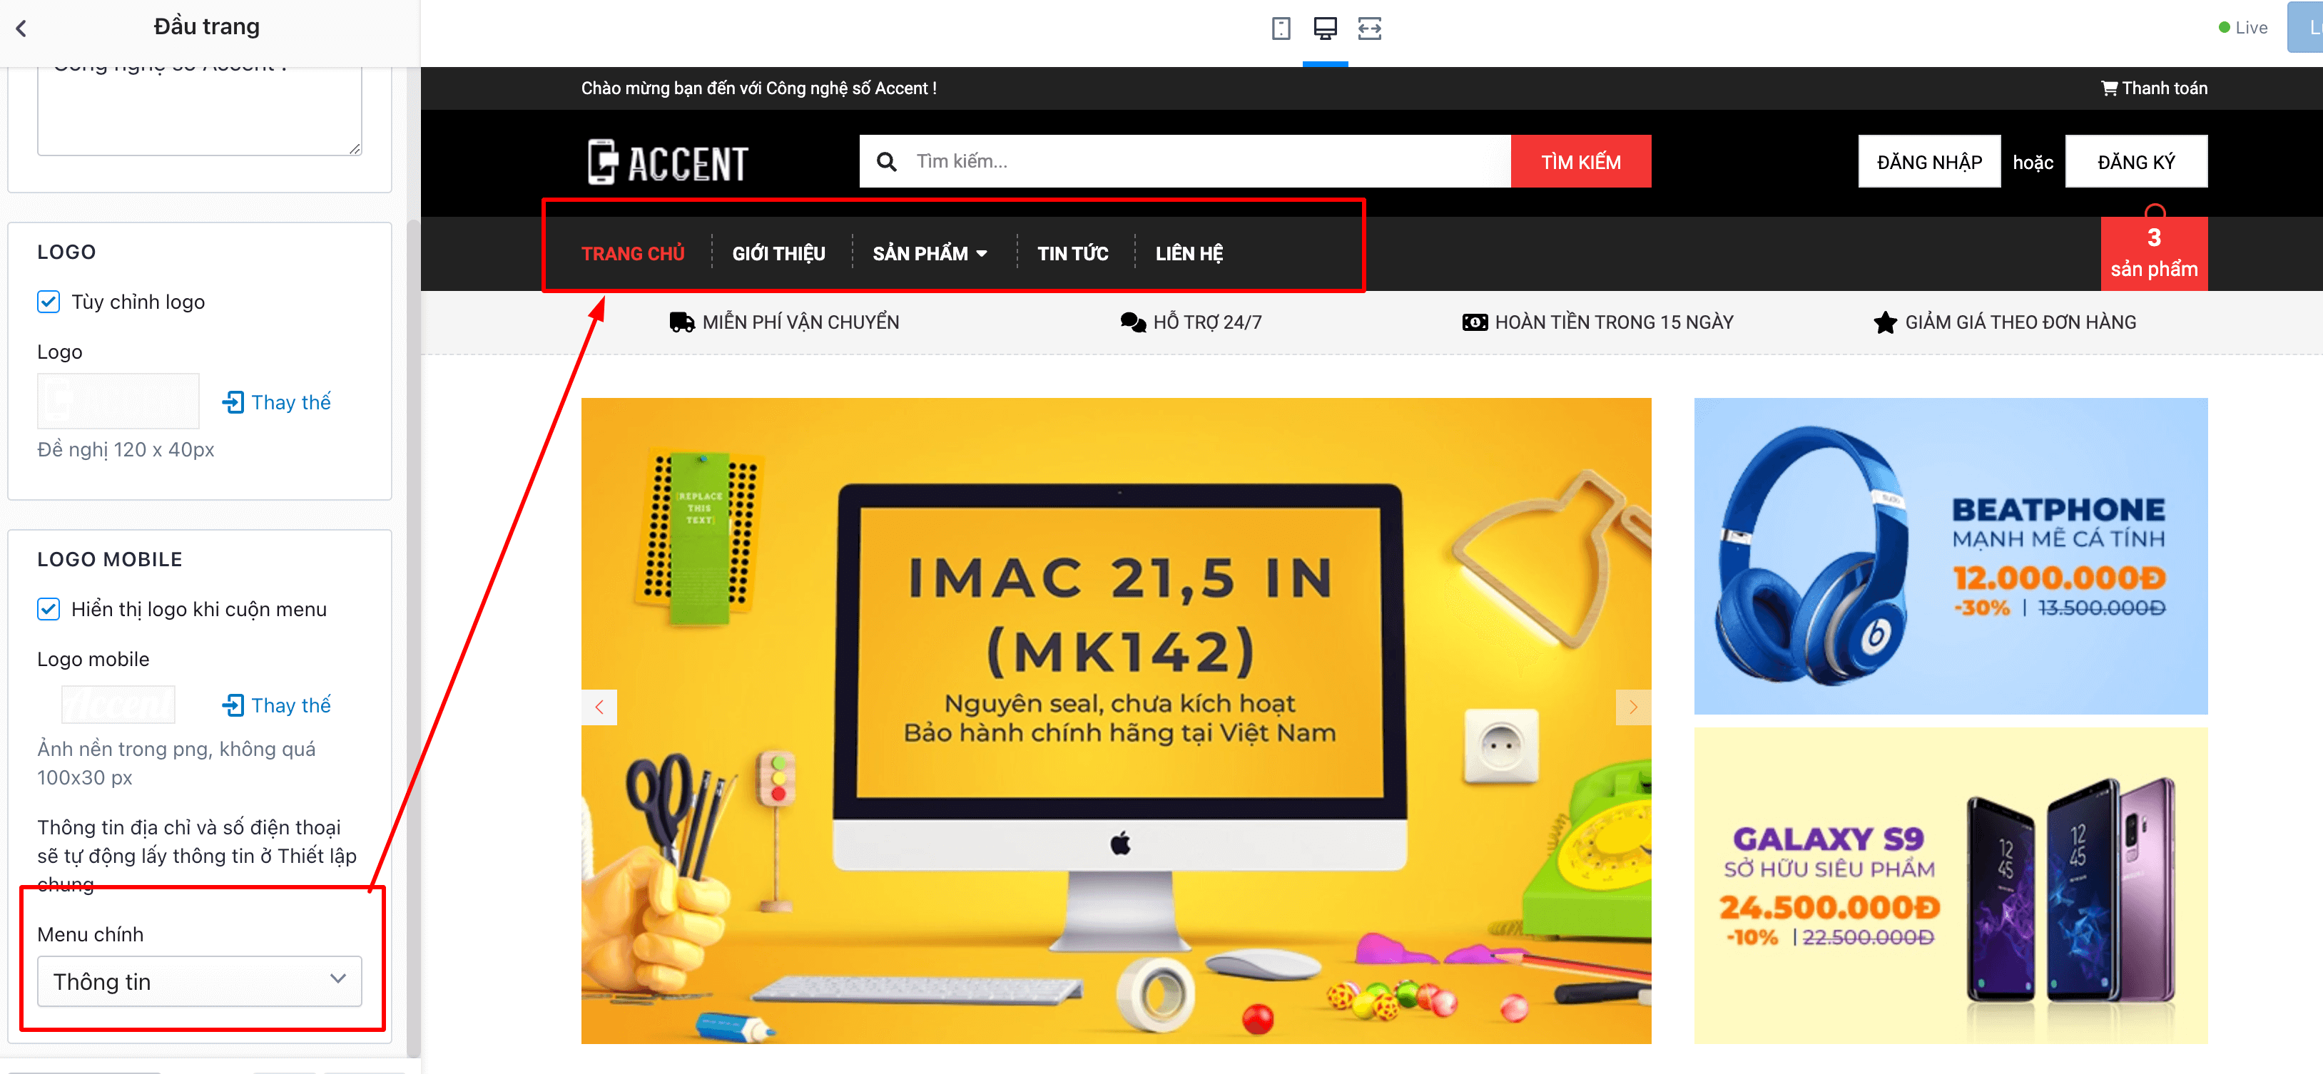
Task: Open the Trang chủ menu item
Action: click(x=632, y=253)
